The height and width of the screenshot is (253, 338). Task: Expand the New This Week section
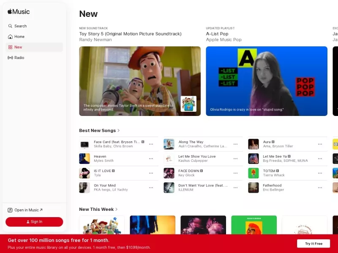(98, 209)
